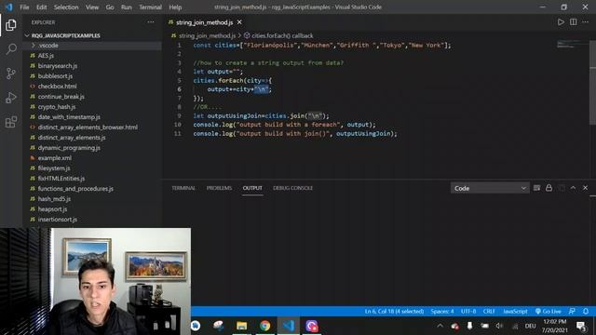Viewport: 596px width, 335px height.
Task: Change indentation Spaces: 4
Action: [442, 312]
